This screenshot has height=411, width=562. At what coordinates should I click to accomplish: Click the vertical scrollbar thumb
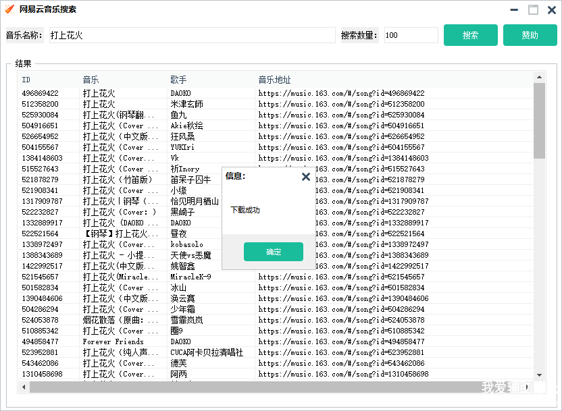click(x=539, y=121)
